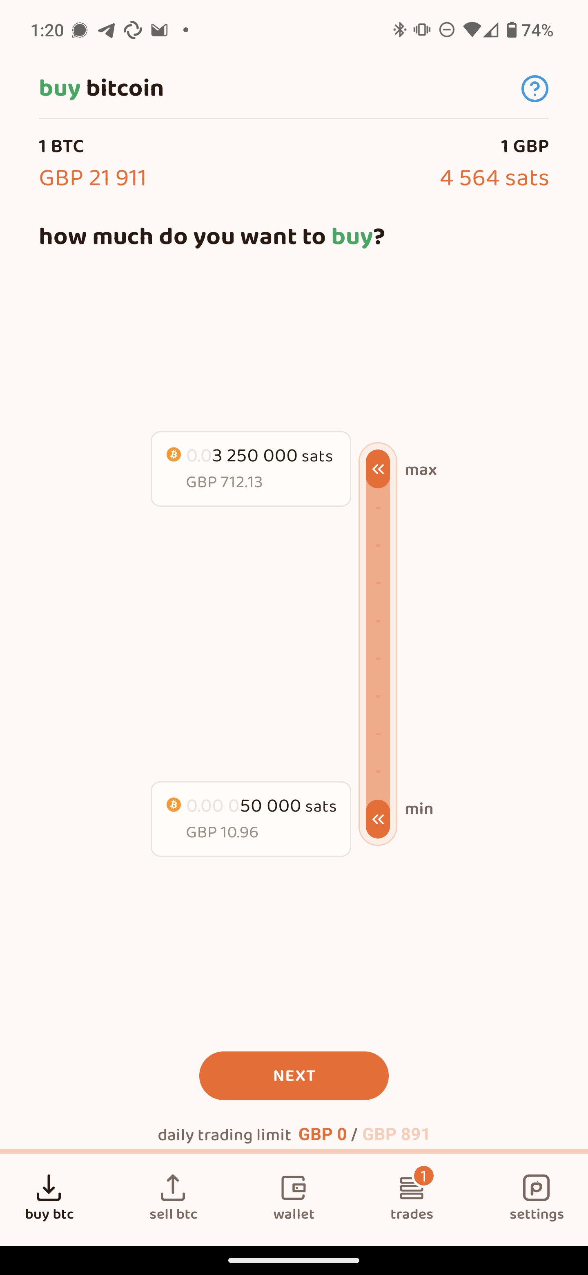Tap the trades notification badge

(424, 1176)
